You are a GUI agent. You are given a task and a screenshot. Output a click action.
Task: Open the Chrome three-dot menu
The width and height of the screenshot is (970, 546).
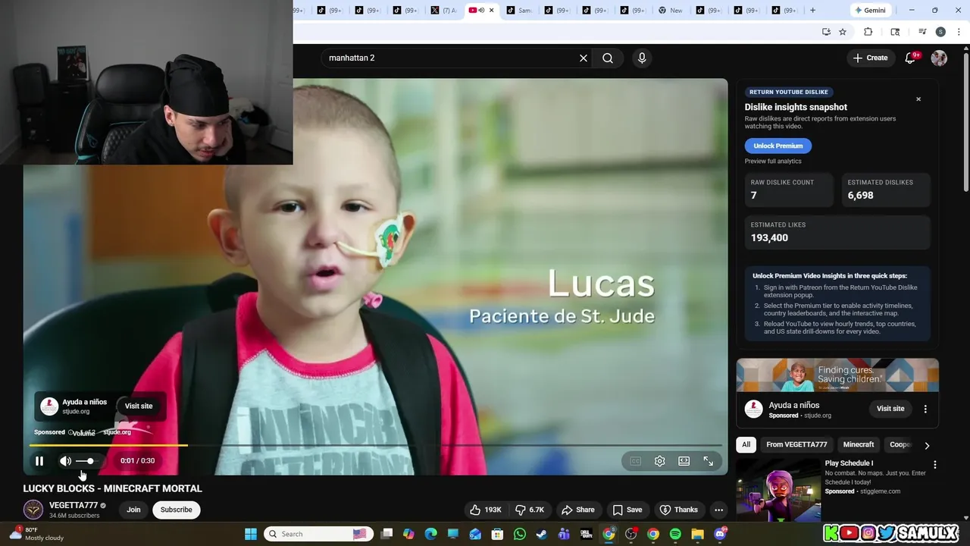[x=959, y=32]
